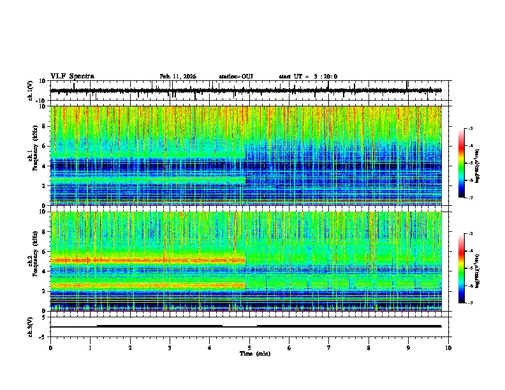Click the '6' frequency tick on ch.2 spectrogram

(x=45, y=252)
